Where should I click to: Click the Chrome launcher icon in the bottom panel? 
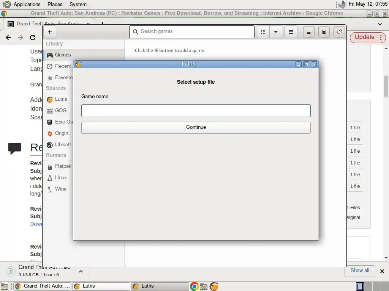coord(194,286)
